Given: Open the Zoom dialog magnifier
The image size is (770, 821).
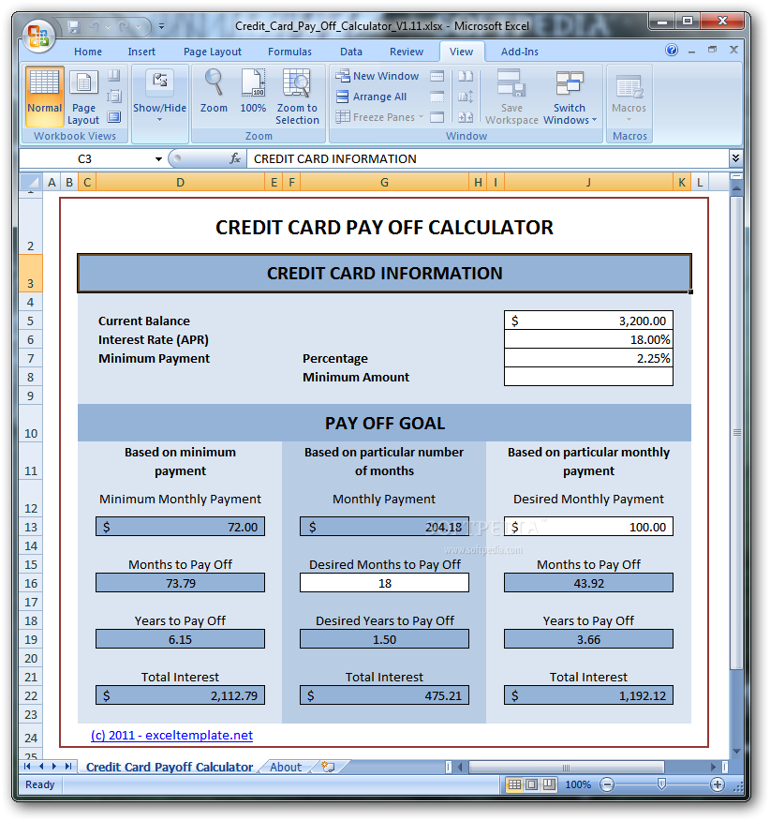Looking at the screenshot, I should pos(214,92).
